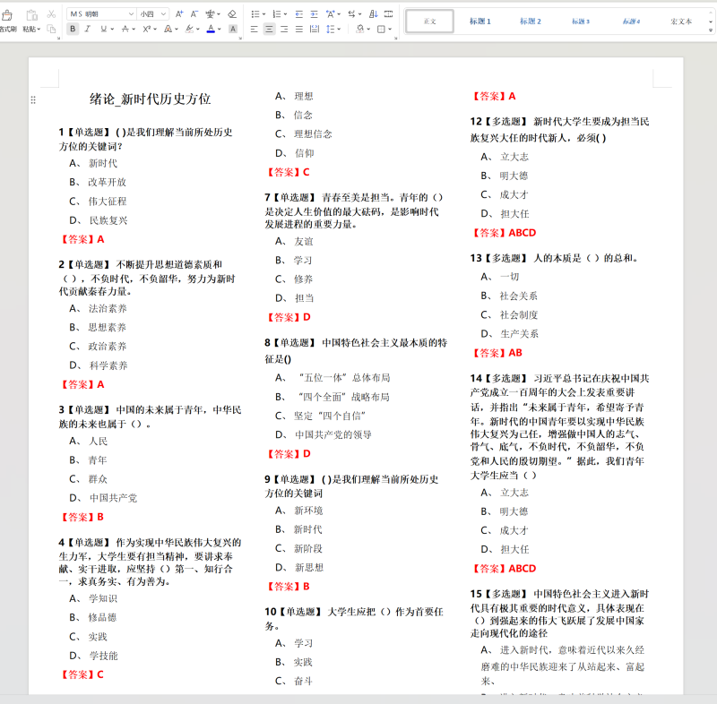The width and height of the screenshot is (717, 704).
Task: Apply center alignment
Action: point(269,30)
